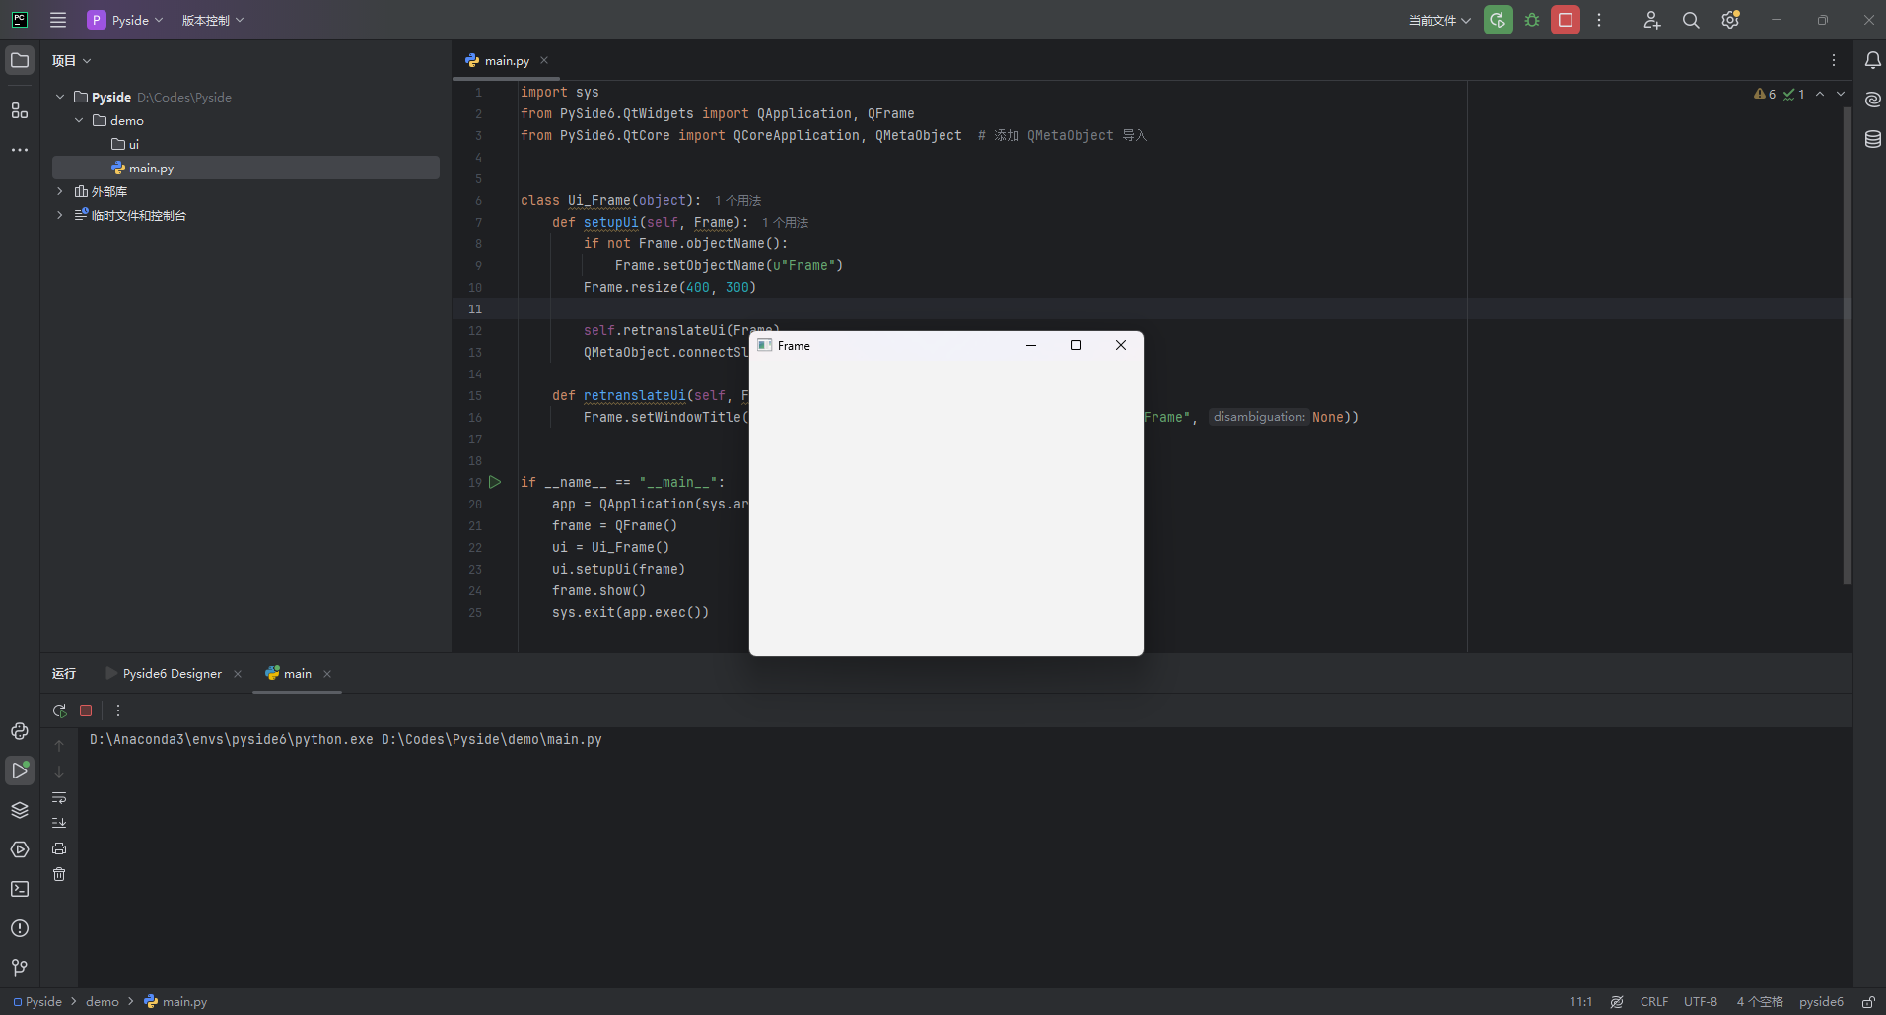
Task: Open editor tab options menu
Action: pos(1834,61)
